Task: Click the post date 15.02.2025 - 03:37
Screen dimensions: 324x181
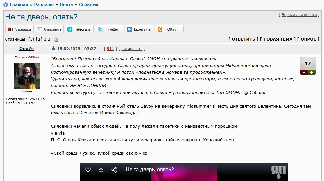Action: [77, 49]
